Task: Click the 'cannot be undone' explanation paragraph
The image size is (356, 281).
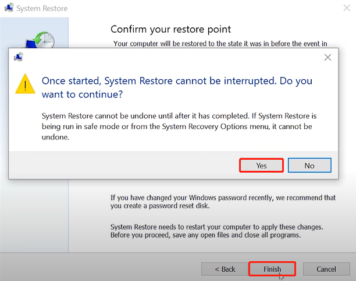Action: (179, 127)
